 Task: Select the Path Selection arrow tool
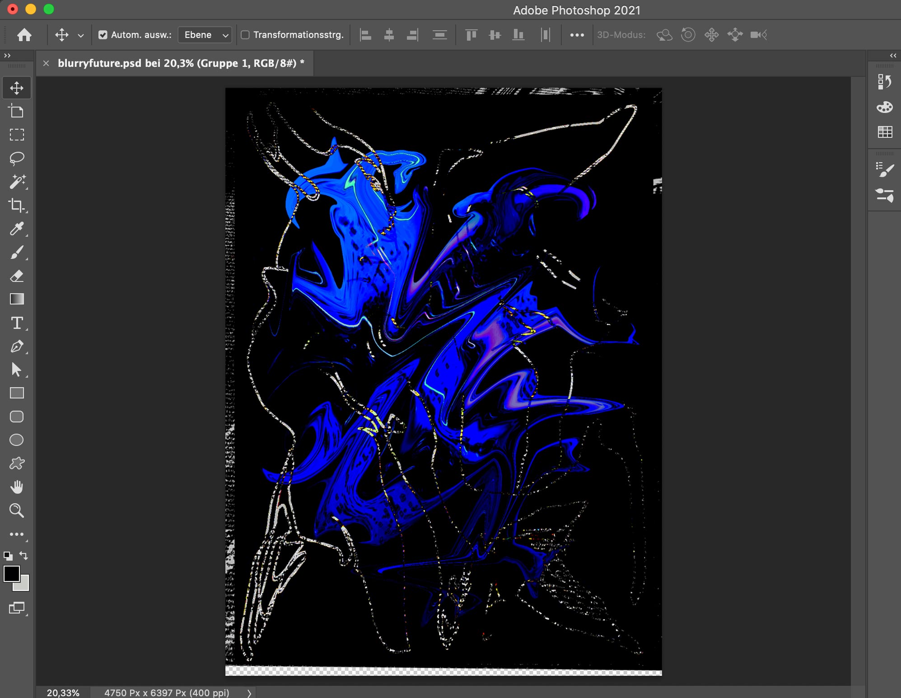[x=17, y=370]
